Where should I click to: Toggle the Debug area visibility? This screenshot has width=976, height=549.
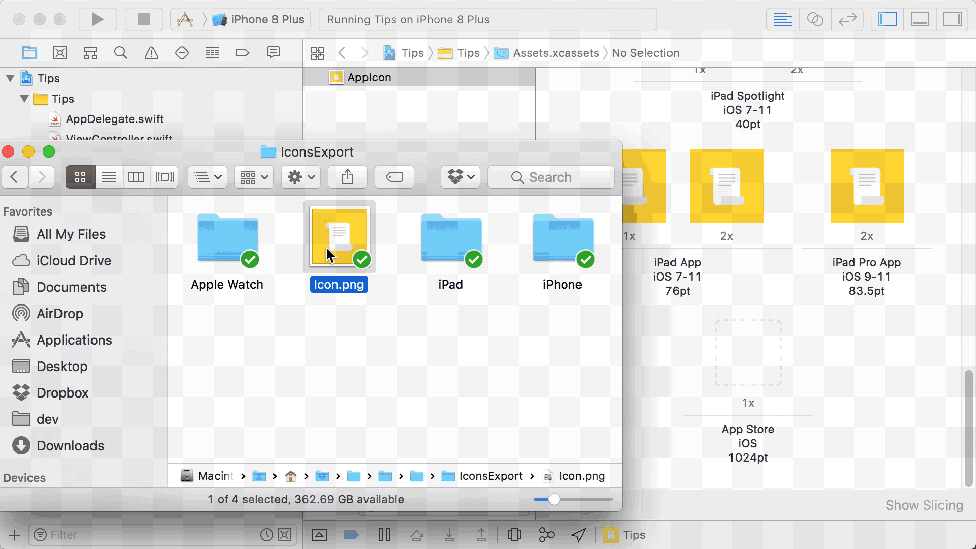click(x=920, y=19)
